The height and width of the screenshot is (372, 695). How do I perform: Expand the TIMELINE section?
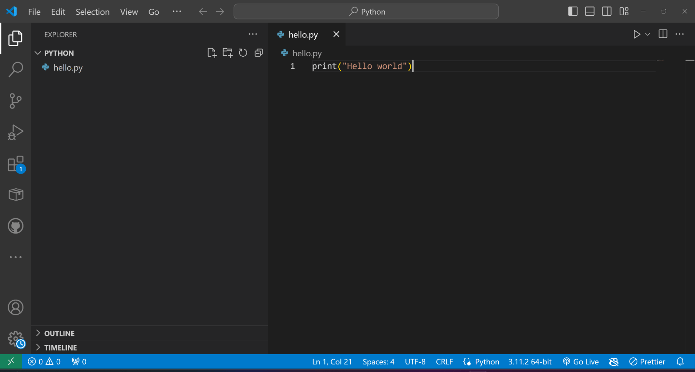point(149,347)
